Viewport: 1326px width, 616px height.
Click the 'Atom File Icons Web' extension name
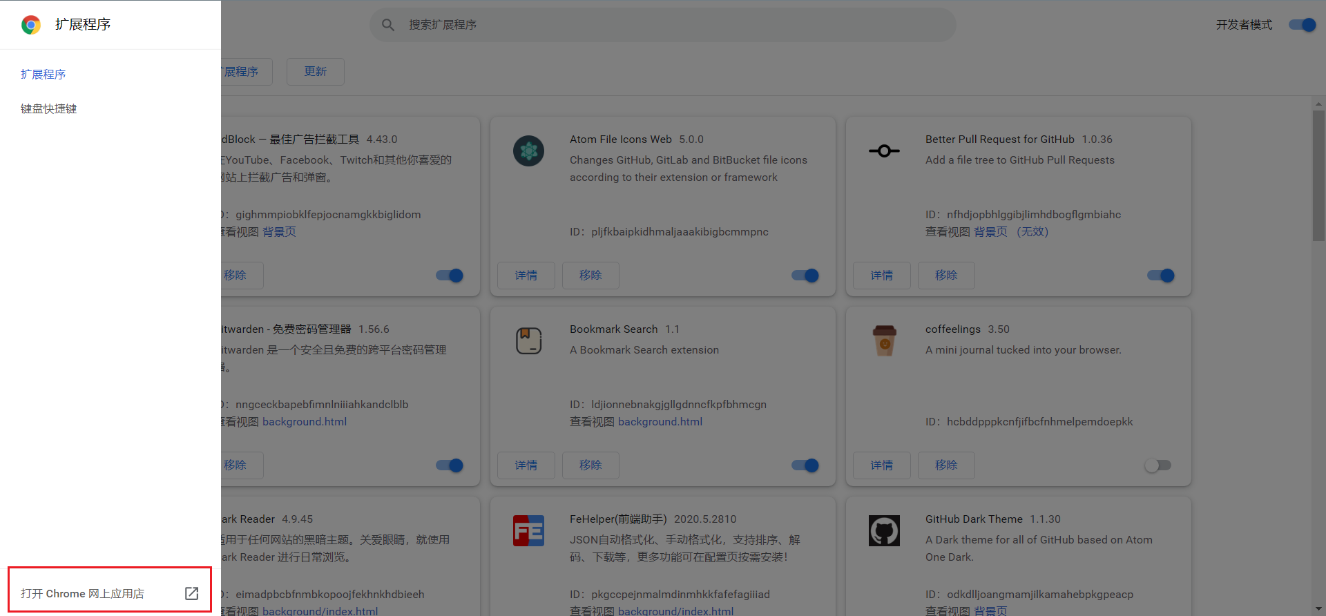621,139
